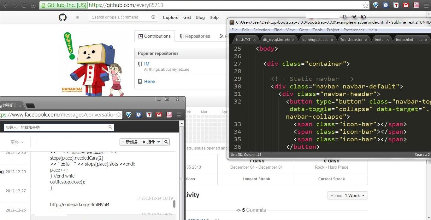
Task: Click the GitHub address bar URL
Action: point(126,5)
